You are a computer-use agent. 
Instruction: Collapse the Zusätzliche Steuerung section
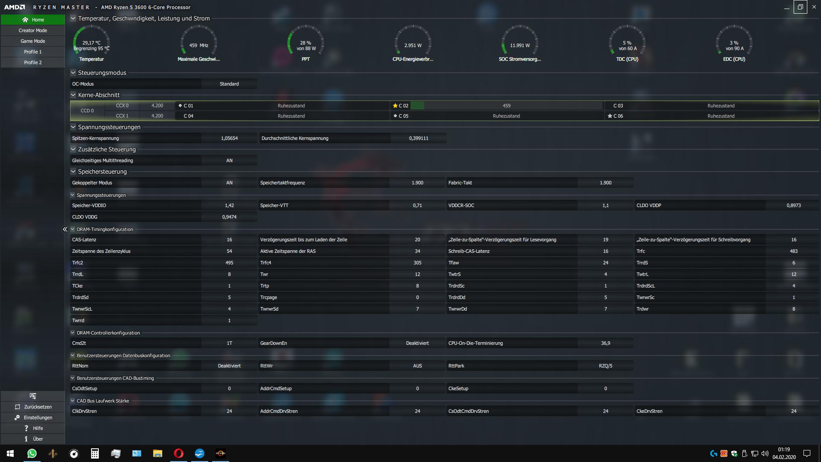(73, 149)
